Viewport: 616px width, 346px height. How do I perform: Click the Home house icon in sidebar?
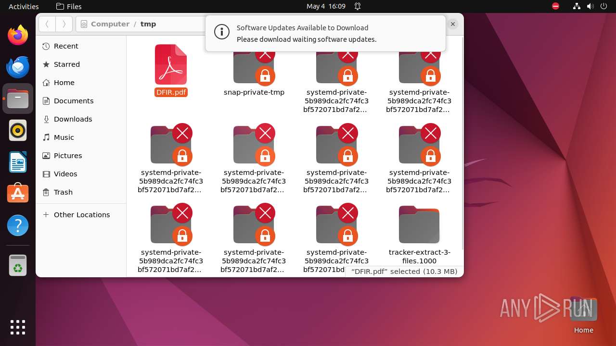pyautogui.click(x=46, y=83)
